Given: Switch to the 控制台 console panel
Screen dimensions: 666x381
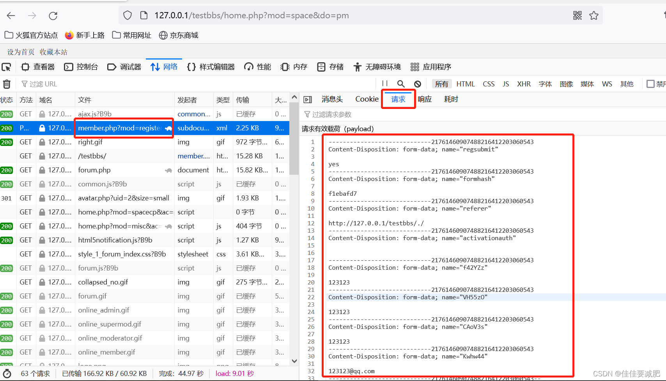Looking at the screenshot, I should pyautogui.click(x=81, y=67).
